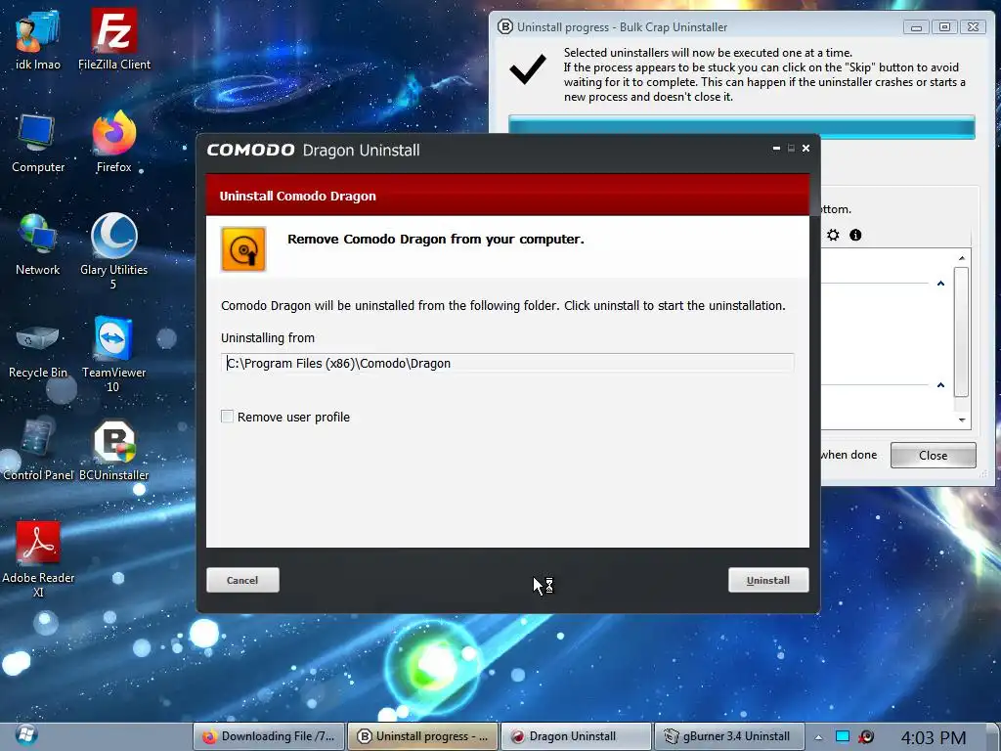Enable Remove user profile checkbox
Image resolution: width=1001 pixels, height=751 pixels.
point(227,417)
